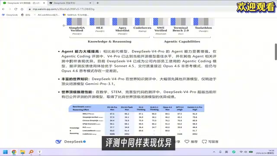Screen dimensions: 277x156
Task: Open the browser home page
Action: coord(22,9)
